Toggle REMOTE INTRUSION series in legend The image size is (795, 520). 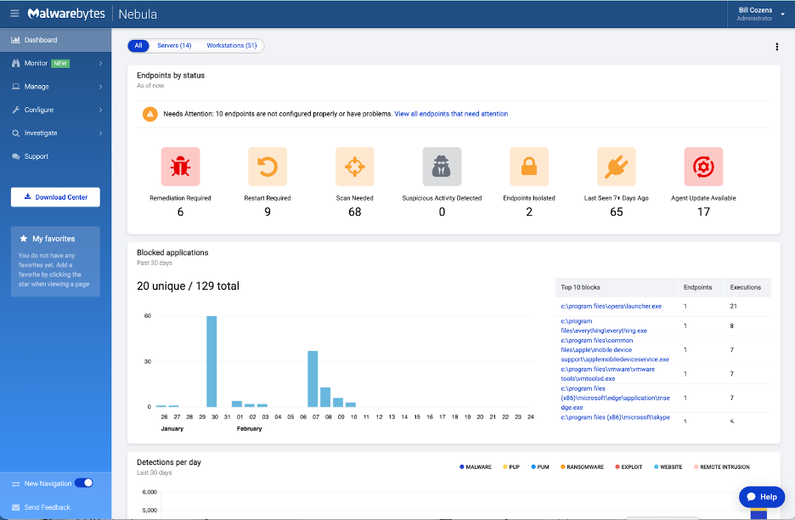pyautogui.click(x=722, y=466)
